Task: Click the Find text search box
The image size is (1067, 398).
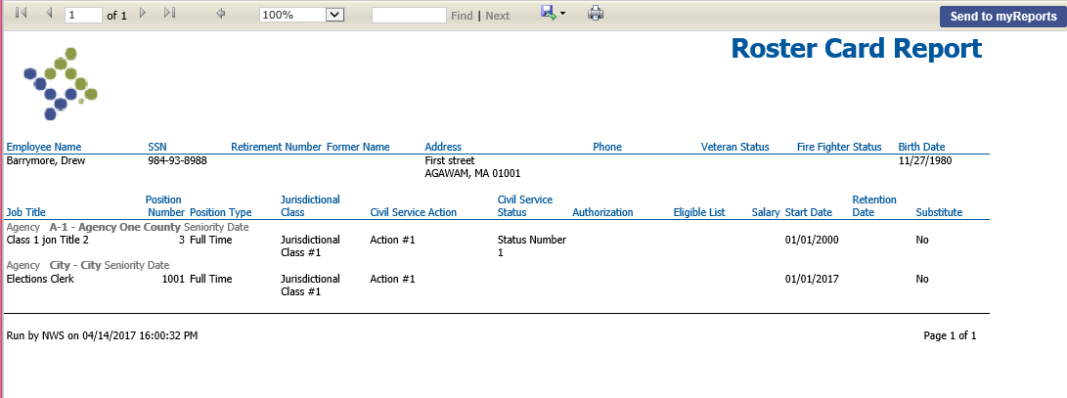Action: coord(409,15)
